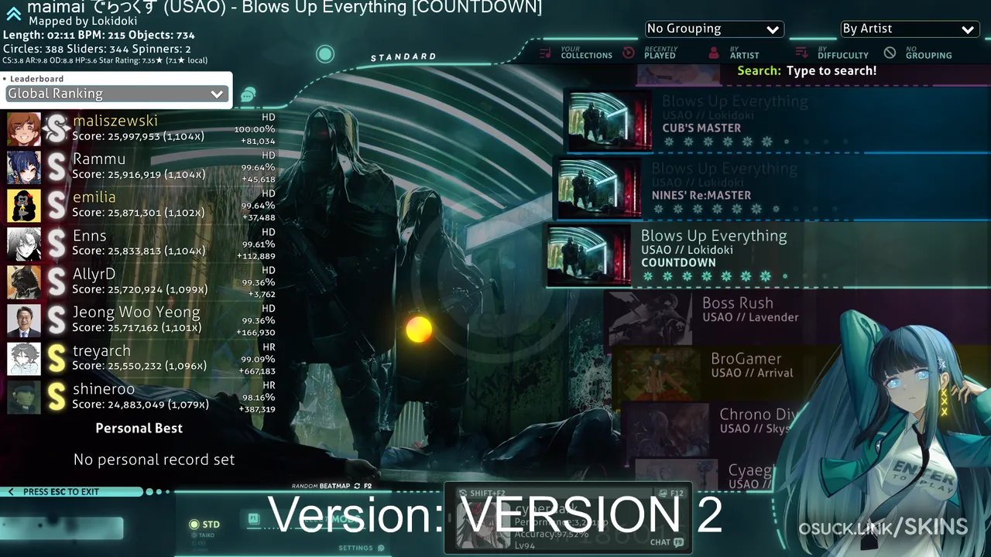Select the No Grouping tab
991x557 pixels.
(918, 53)
